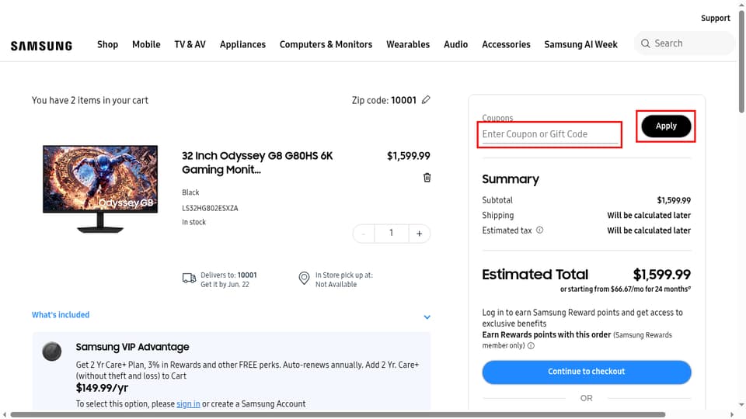Click Continue to checkout
Screen dimensions: 746x419
(587, 372)
